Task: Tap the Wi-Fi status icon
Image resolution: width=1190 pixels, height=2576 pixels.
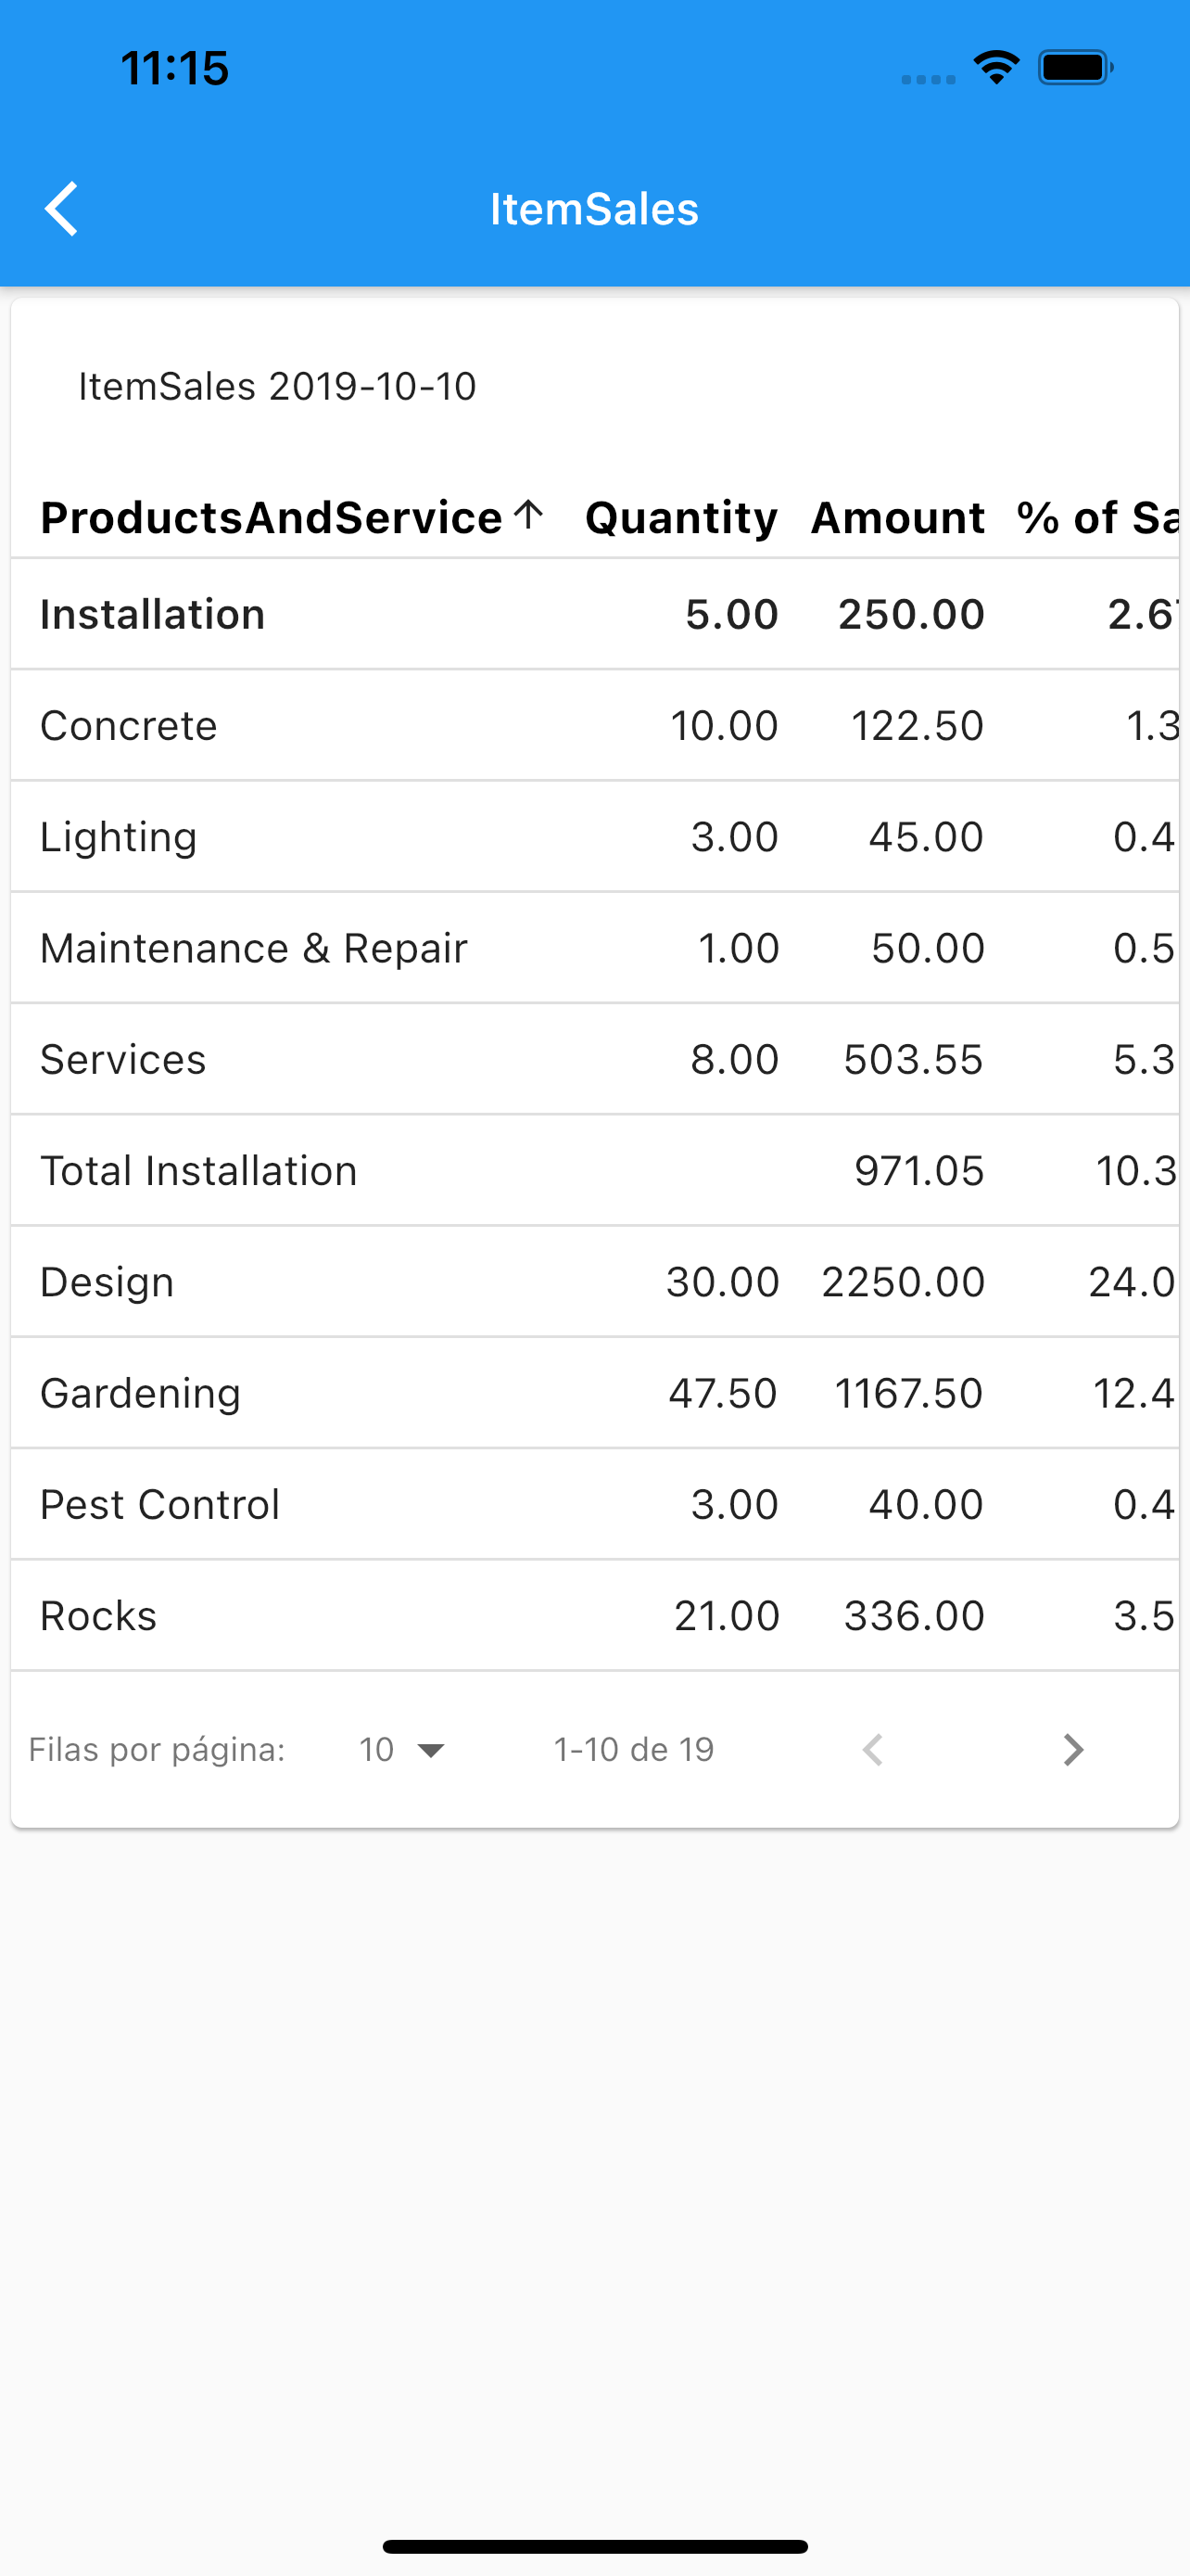Action: 996,68
